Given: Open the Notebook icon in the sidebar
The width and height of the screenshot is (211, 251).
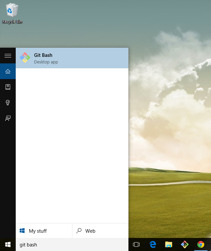Looking at the screenshot, I should click(x=8, y=87).
